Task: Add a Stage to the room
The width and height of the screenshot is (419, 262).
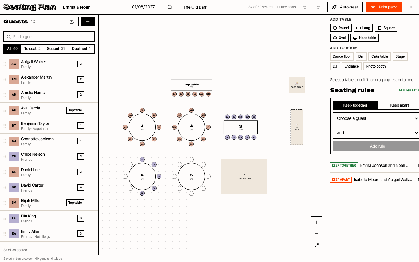Action: click(x=400, y=56)
